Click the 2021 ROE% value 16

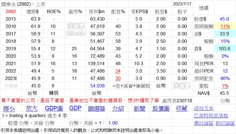[x=53, y=63]
